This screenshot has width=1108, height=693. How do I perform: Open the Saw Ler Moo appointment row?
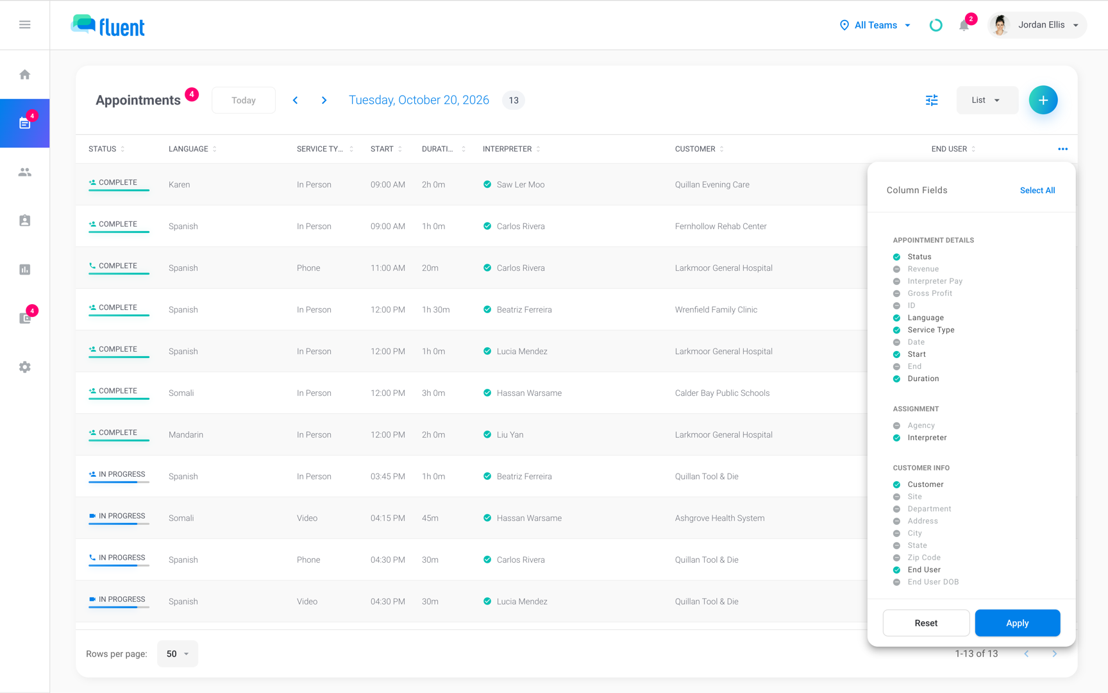(471, 185)
